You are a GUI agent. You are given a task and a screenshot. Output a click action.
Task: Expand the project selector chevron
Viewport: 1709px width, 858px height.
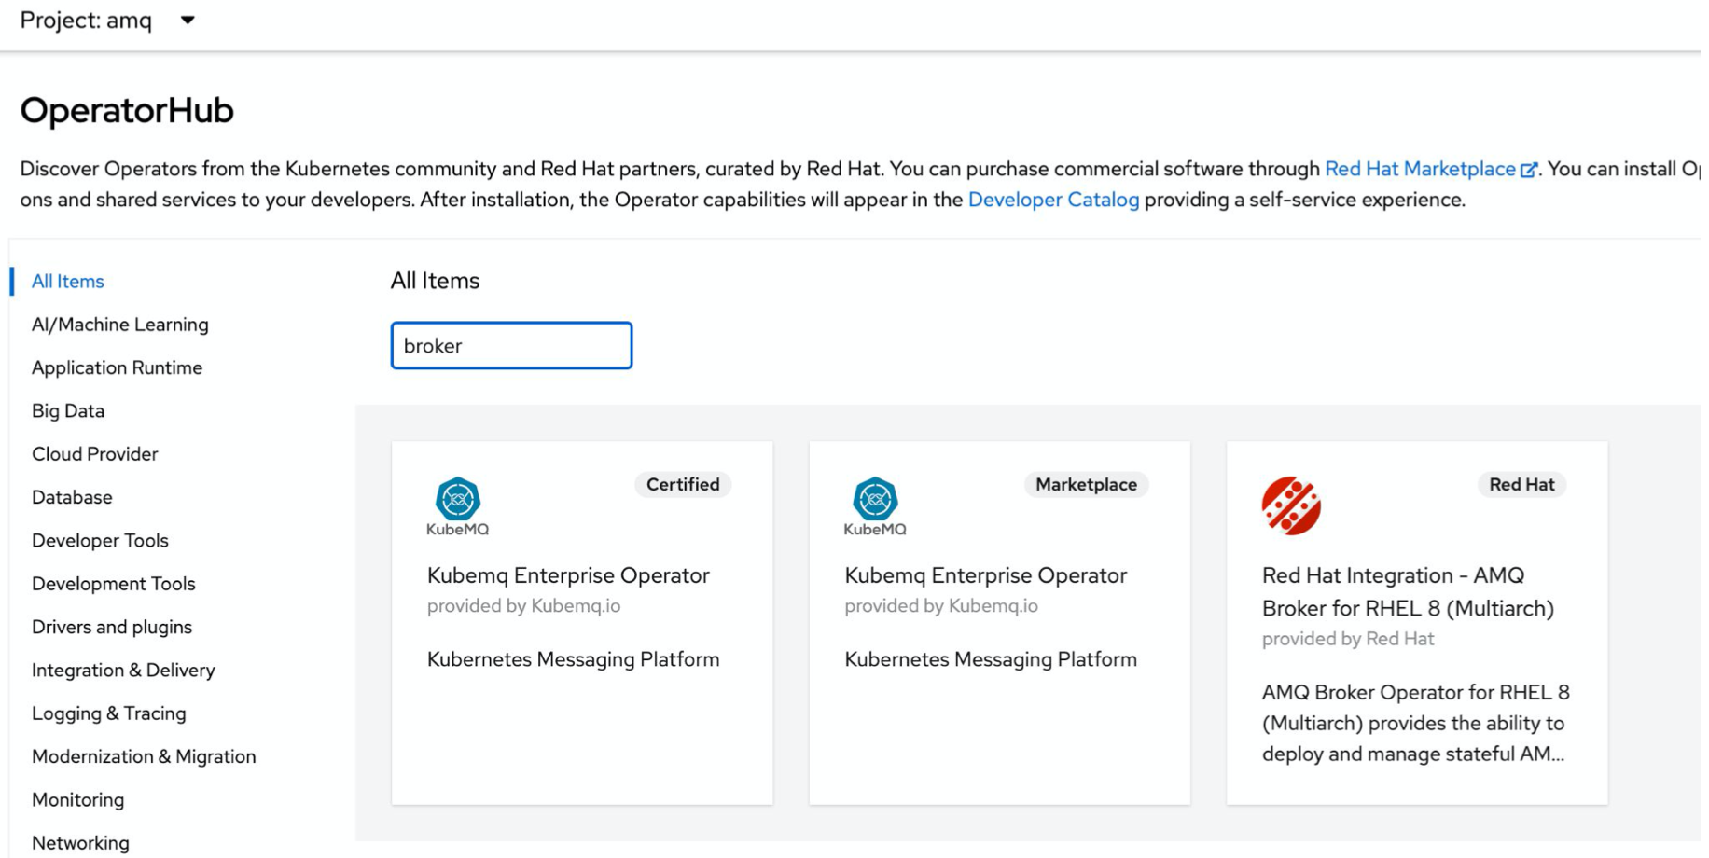pyautogui.click(x=187, y=21)
